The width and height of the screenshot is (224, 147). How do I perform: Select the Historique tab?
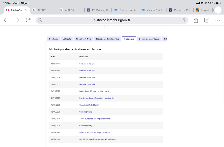click(x=129, y=39)
